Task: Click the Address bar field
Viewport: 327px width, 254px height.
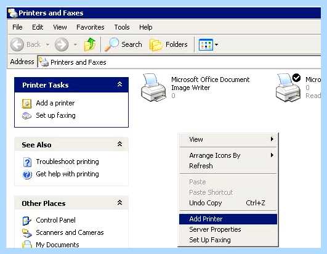Action: click(x=179, y=62)
